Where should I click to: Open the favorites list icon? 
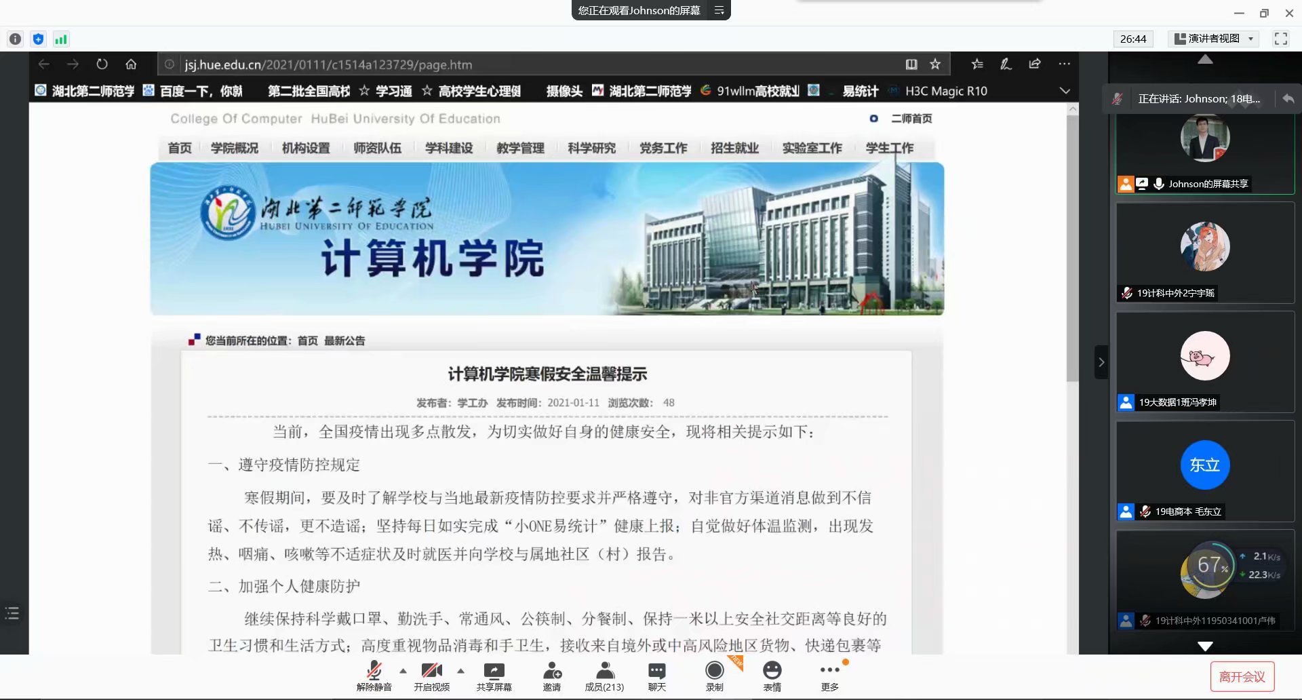point(977,64)
